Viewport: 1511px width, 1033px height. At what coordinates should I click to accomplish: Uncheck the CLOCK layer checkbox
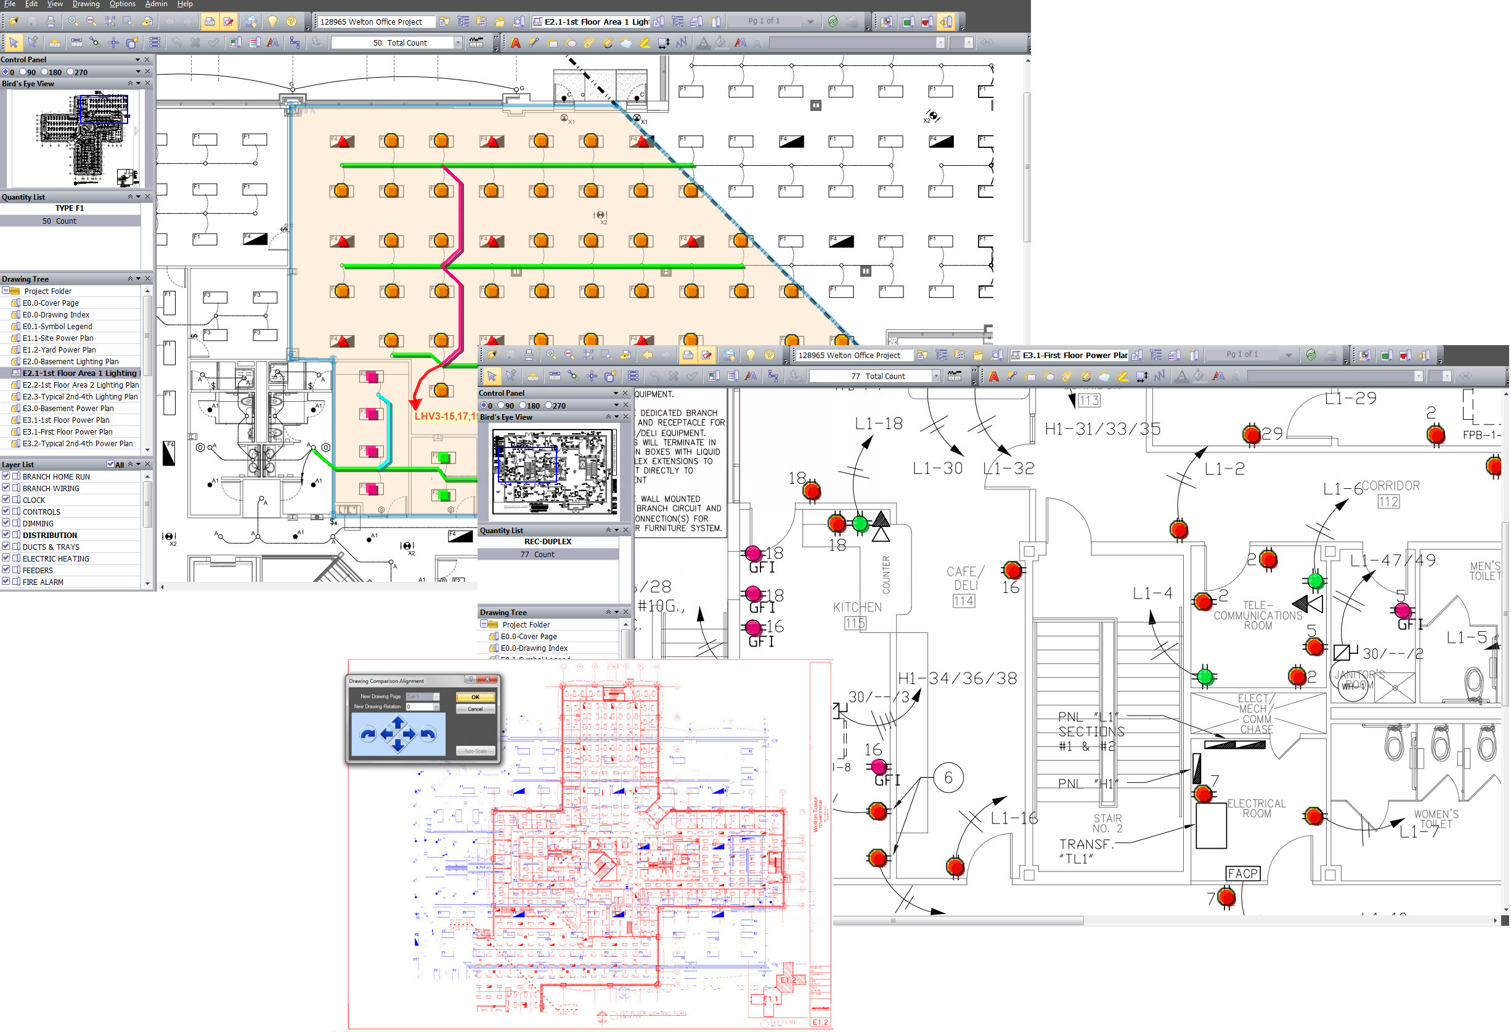6,500
